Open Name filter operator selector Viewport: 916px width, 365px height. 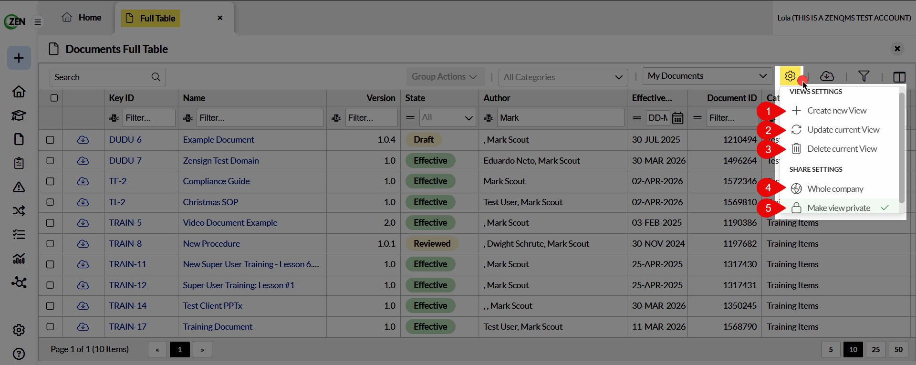point(188,118)
